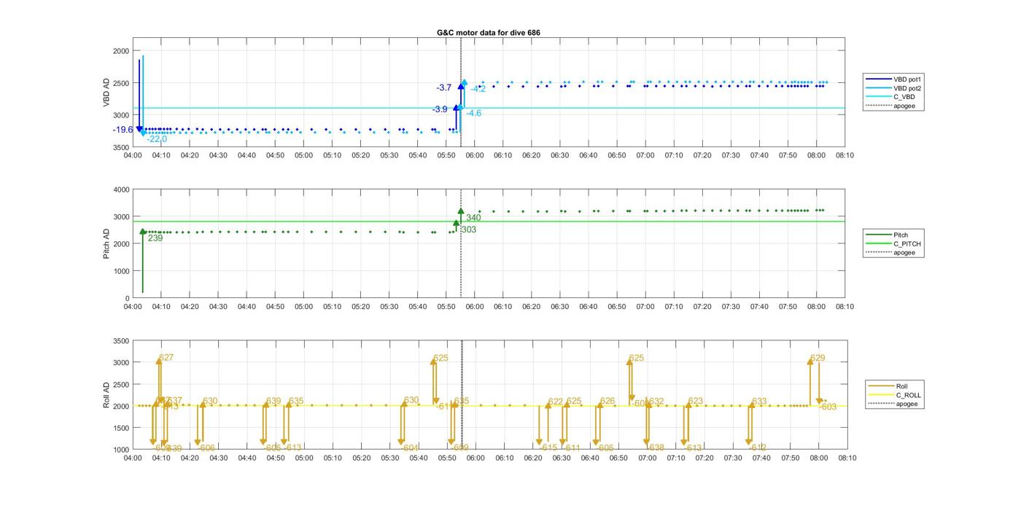This screenshot has width=1021, height=505.
Task: Click the '629' roll data label
Action: 818,358
